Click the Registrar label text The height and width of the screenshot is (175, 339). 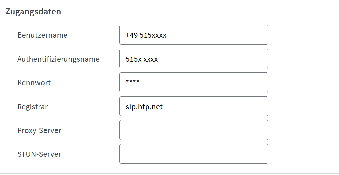[32, 107]
